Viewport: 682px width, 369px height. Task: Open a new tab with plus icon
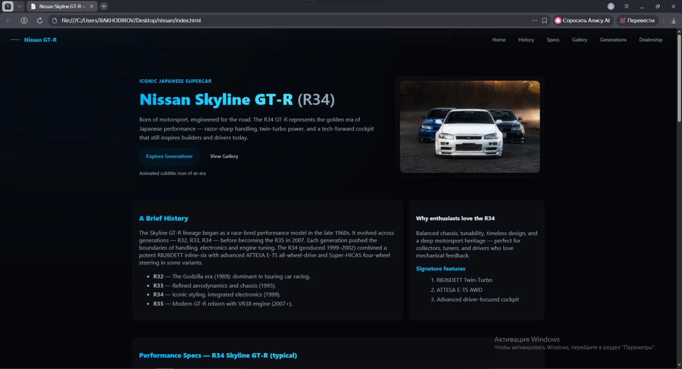[104, 6]
